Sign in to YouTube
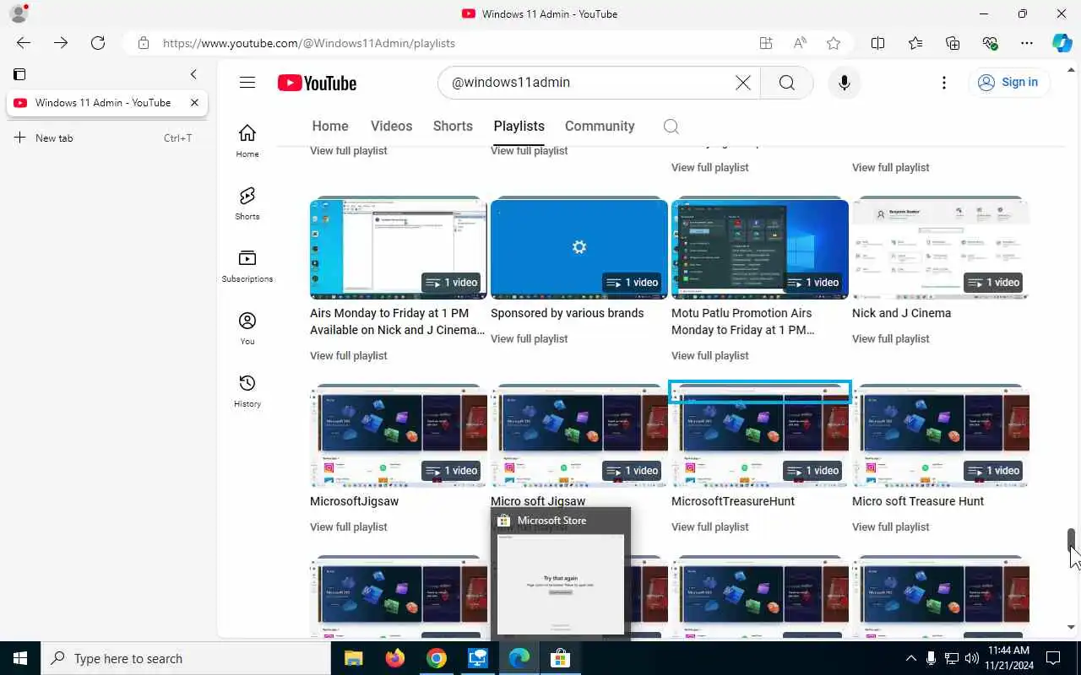 click(1008, 83)
